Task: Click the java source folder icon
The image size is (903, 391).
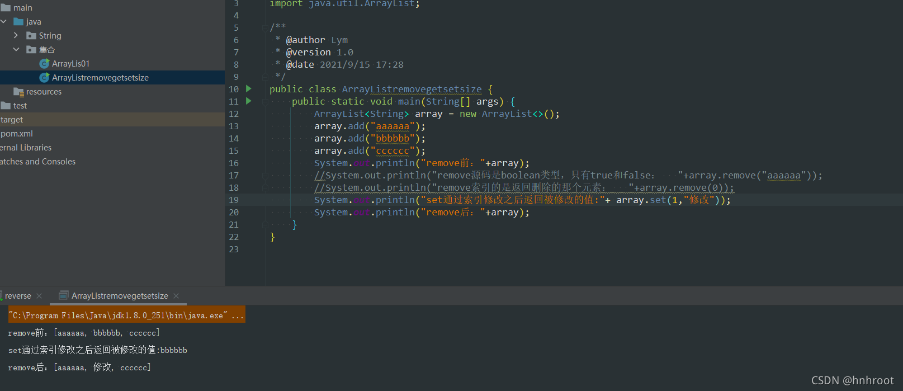Action: pos(18,22)
